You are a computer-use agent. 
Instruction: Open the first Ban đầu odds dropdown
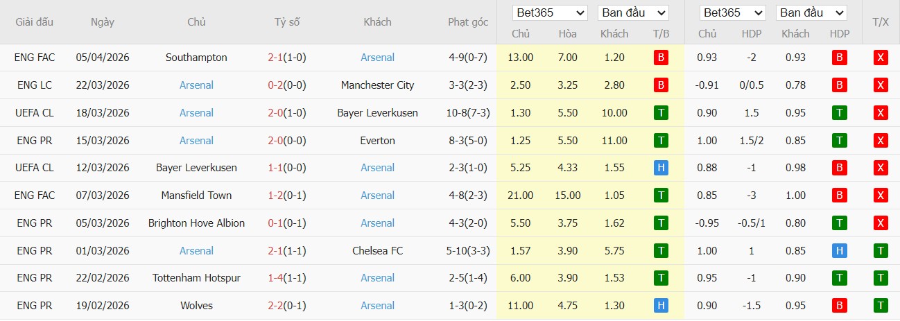click(634, 12)
